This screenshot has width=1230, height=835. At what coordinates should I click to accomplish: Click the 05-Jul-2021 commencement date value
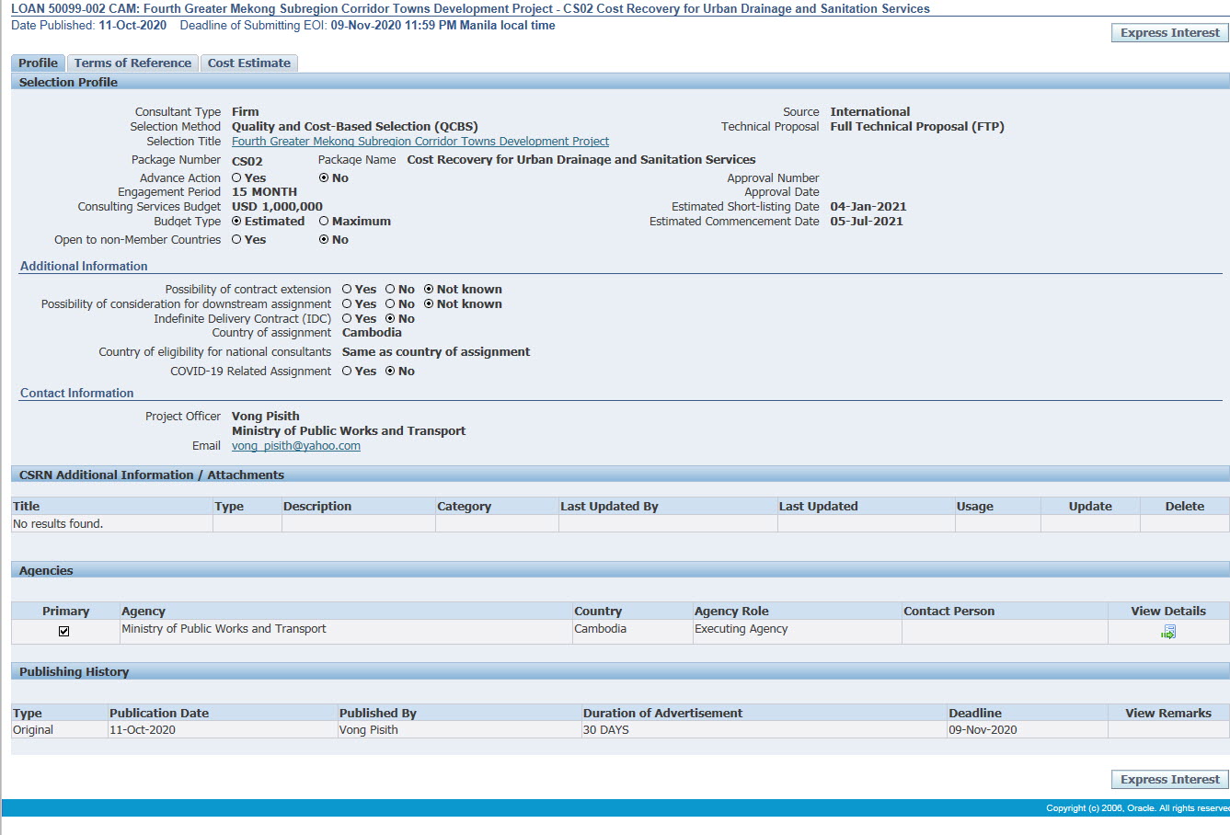click(867, 222)
